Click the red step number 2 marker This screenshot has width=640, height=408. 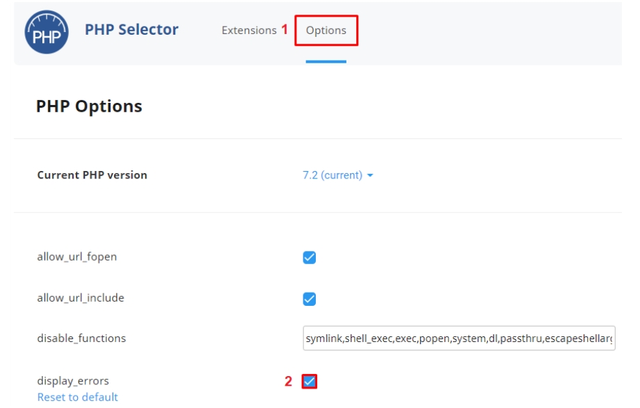click(289, 382)
